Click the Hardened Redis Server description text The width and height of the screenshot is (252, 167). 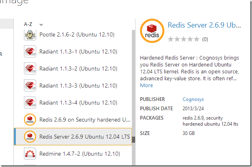pyautogui.click(x=190, y=68)
